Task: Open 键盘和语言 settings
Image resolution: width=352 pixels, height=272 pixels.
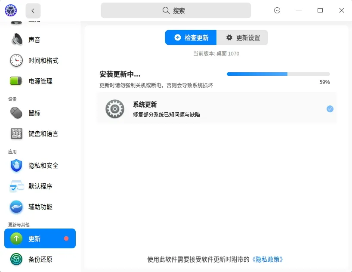Action: 40,134
